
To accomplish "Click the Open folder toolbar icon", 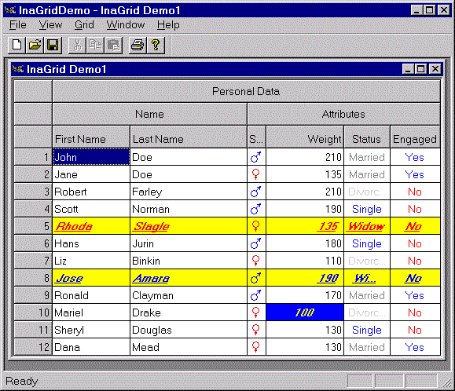I will click(35, 46).
